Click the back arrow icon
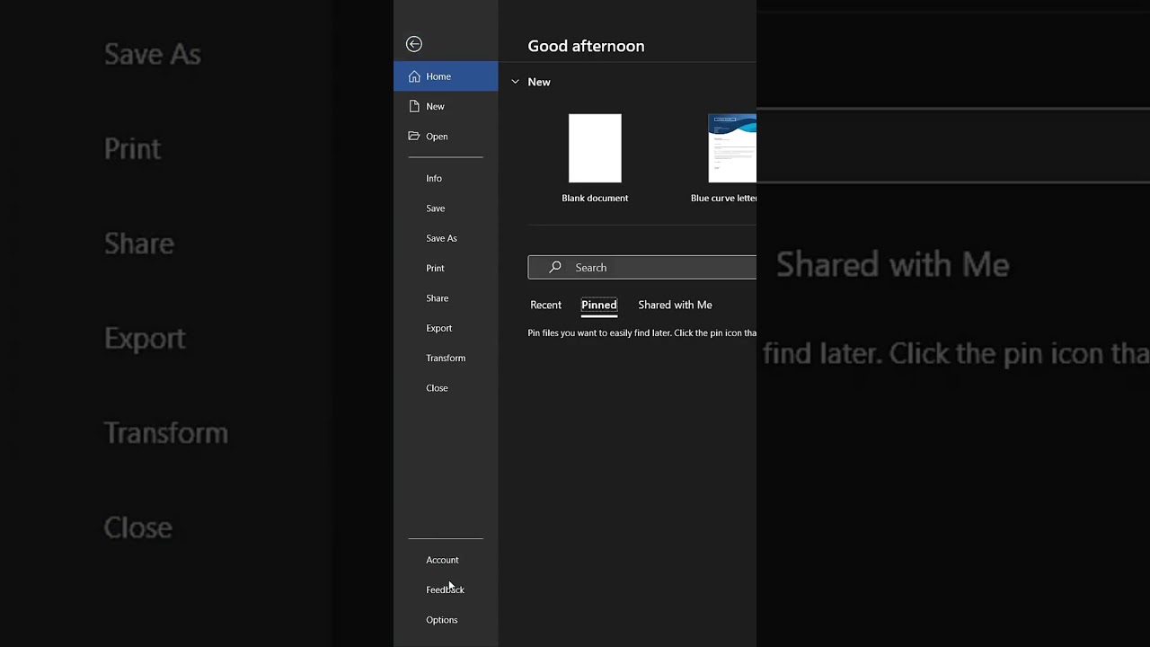The image size is (1150, 647). tap(414, 44)
